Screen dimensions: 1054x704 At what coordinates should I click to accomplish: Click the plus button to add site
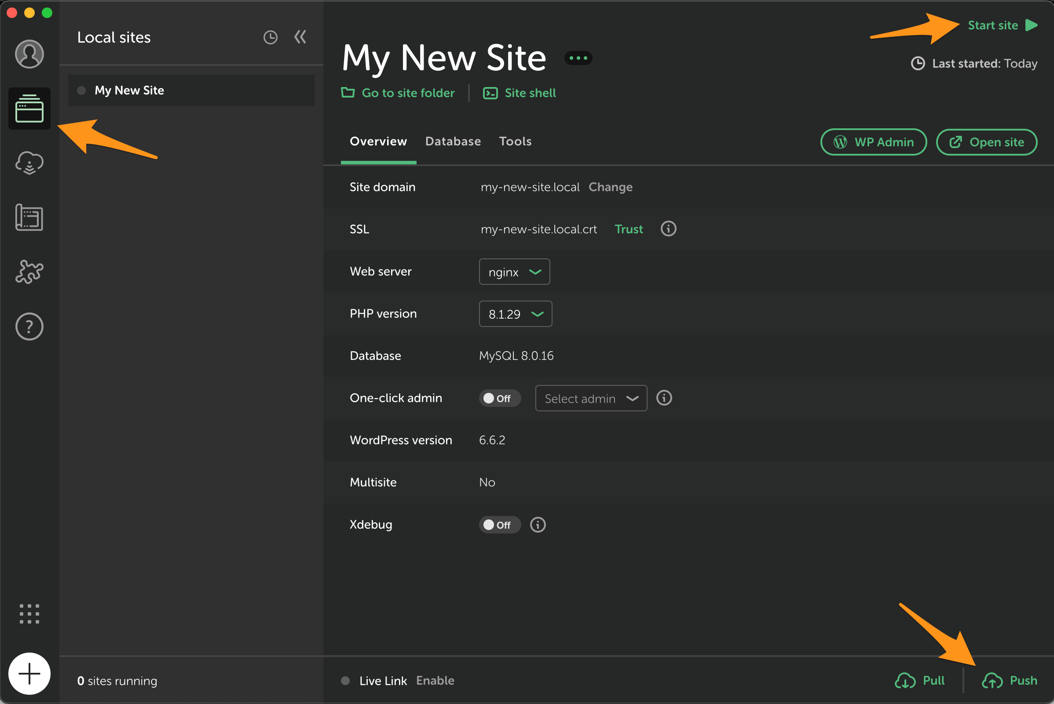[29, 674]
